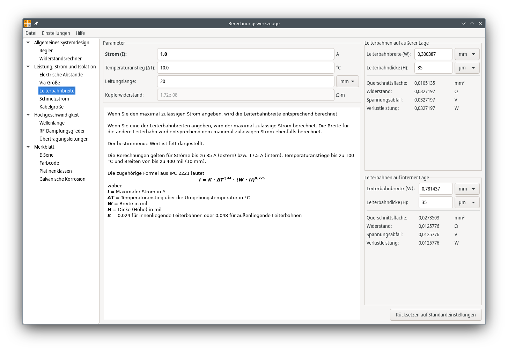Click the Strom (I) input field
The height and width of the screenshot is (351, 508).
245,54
